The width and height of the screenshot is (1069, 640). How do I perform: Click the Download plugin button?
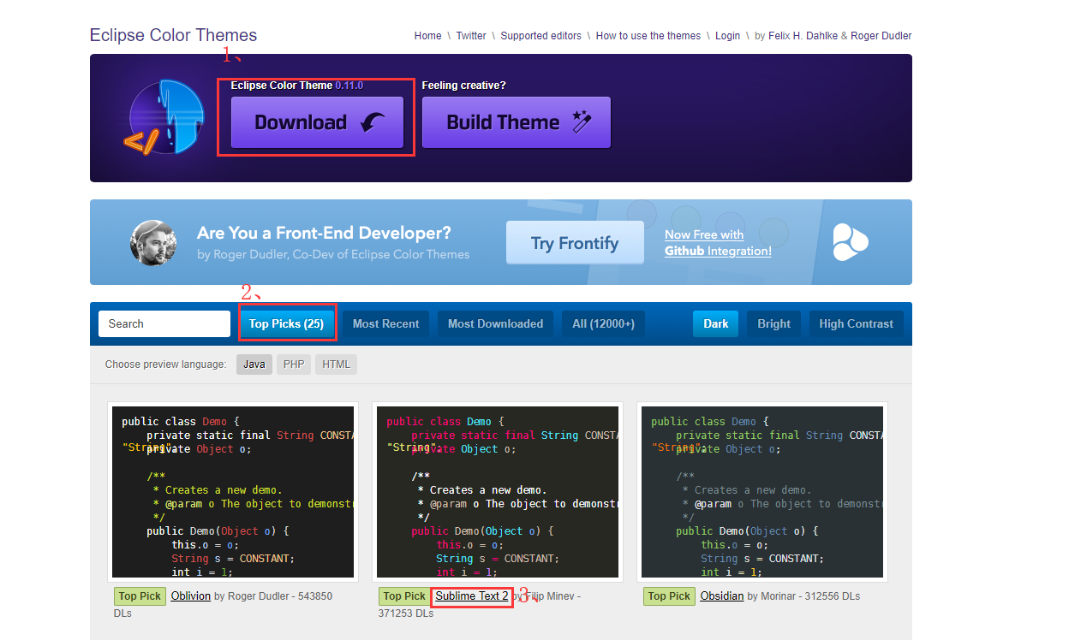pyautogui.click(x=317, y=122)
